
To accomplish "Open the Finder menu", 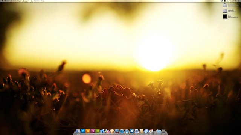I will pos(7,1).
